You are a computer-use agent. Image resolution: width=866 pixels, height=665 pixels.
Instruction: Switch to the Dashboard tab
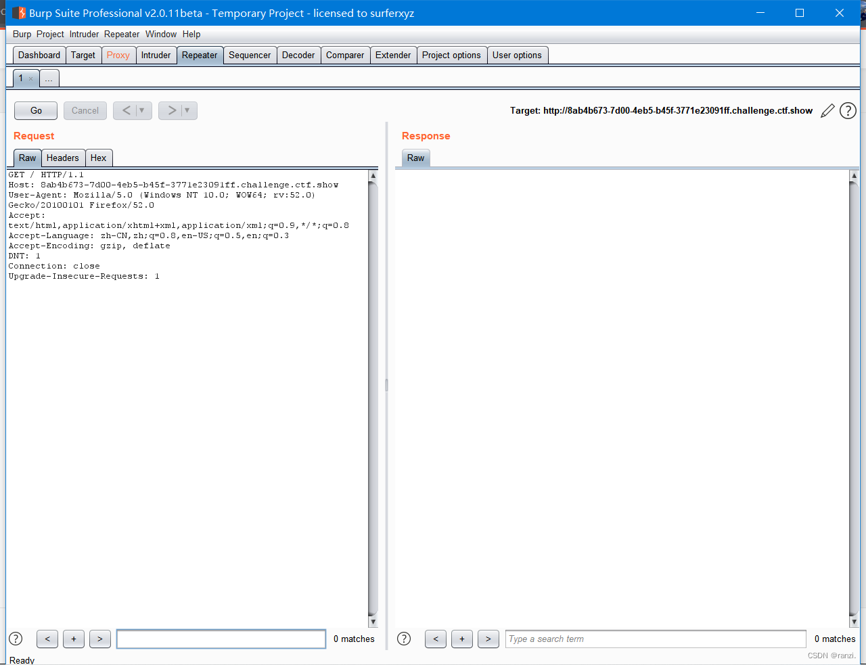click(39, 55)
